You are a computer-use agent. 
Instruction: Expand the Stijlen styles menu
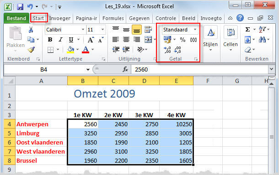[x=210, y=39]
